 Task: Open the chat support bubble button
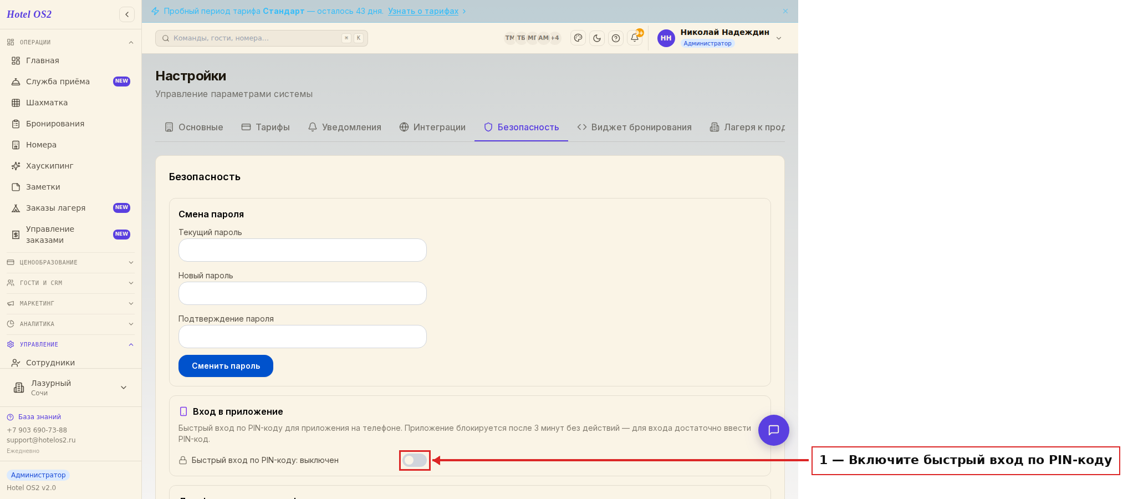(774, 430)
